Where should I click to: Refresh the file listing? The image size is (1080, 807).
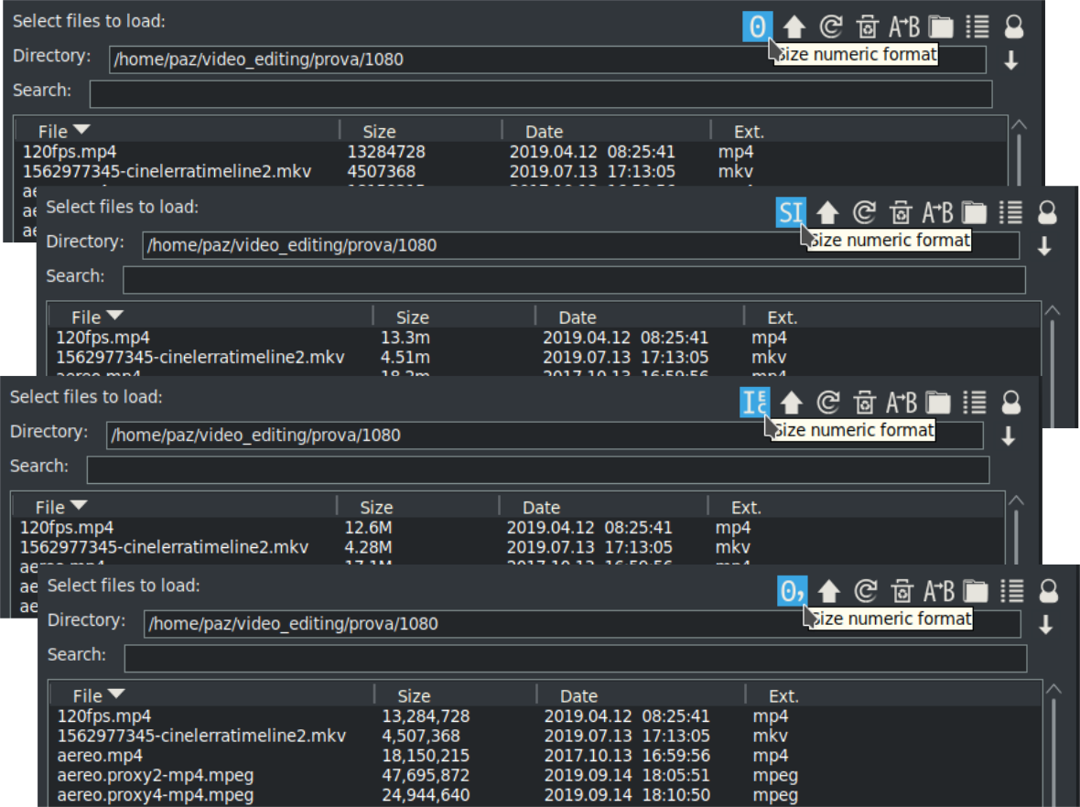[866, 592]
